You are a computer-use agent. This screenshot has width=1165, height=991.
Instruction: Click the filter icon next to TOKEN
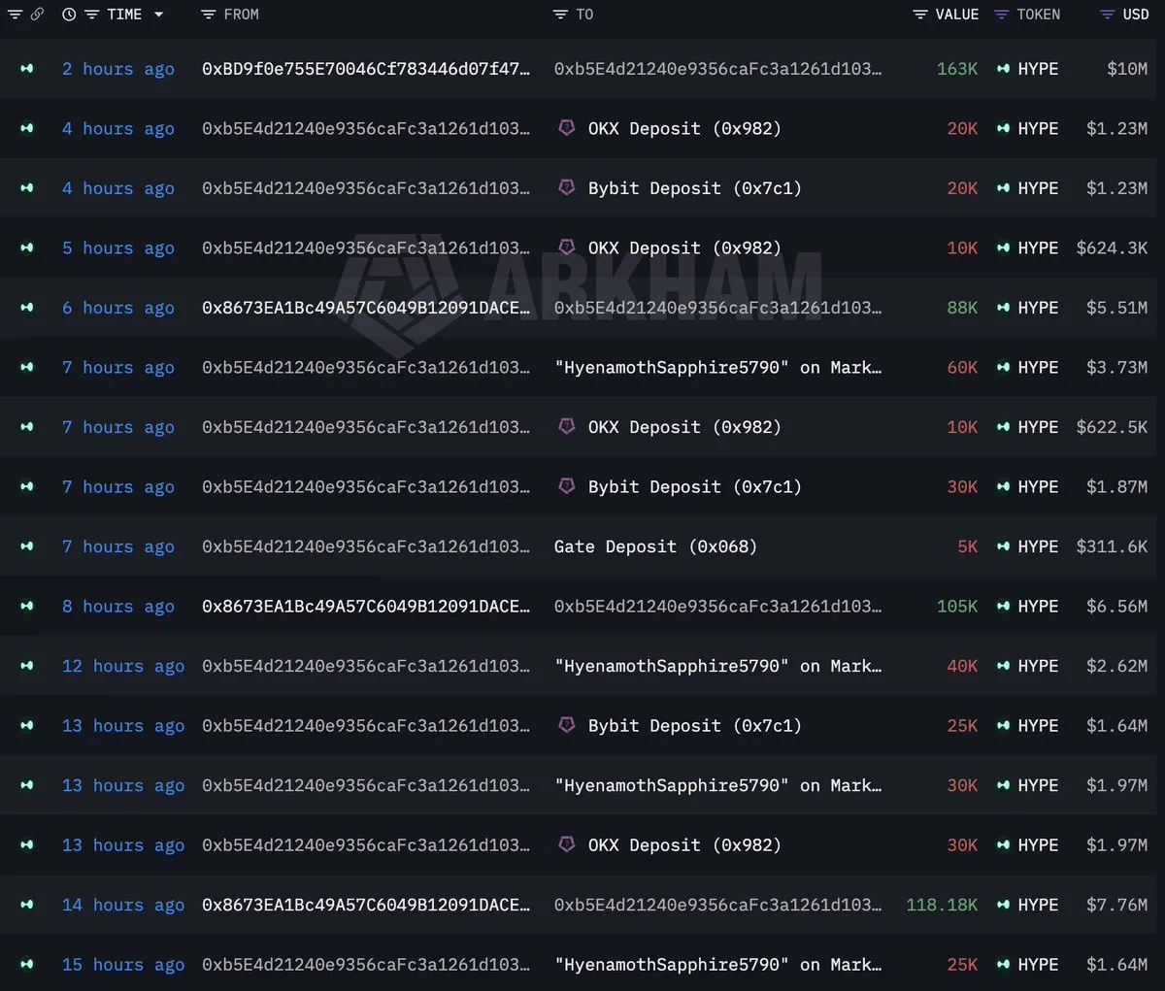(x=1002, y=15)
